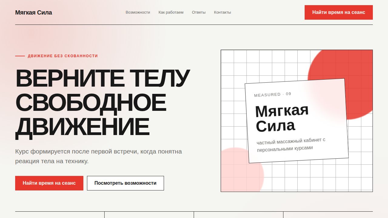Click the Мягкая Сила logo in header
Image resolution: width=388 pixels, height=218 pixels.
[34, 12]
